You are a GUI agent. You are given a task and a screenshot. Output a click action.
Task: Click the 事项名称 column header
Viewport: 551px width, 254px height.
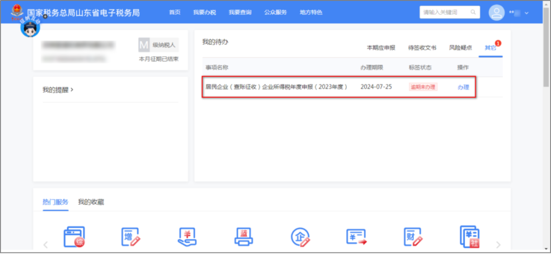217,67
